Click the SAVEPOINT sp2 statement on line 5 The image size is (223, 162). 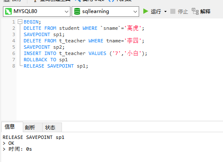coord(44,47)
